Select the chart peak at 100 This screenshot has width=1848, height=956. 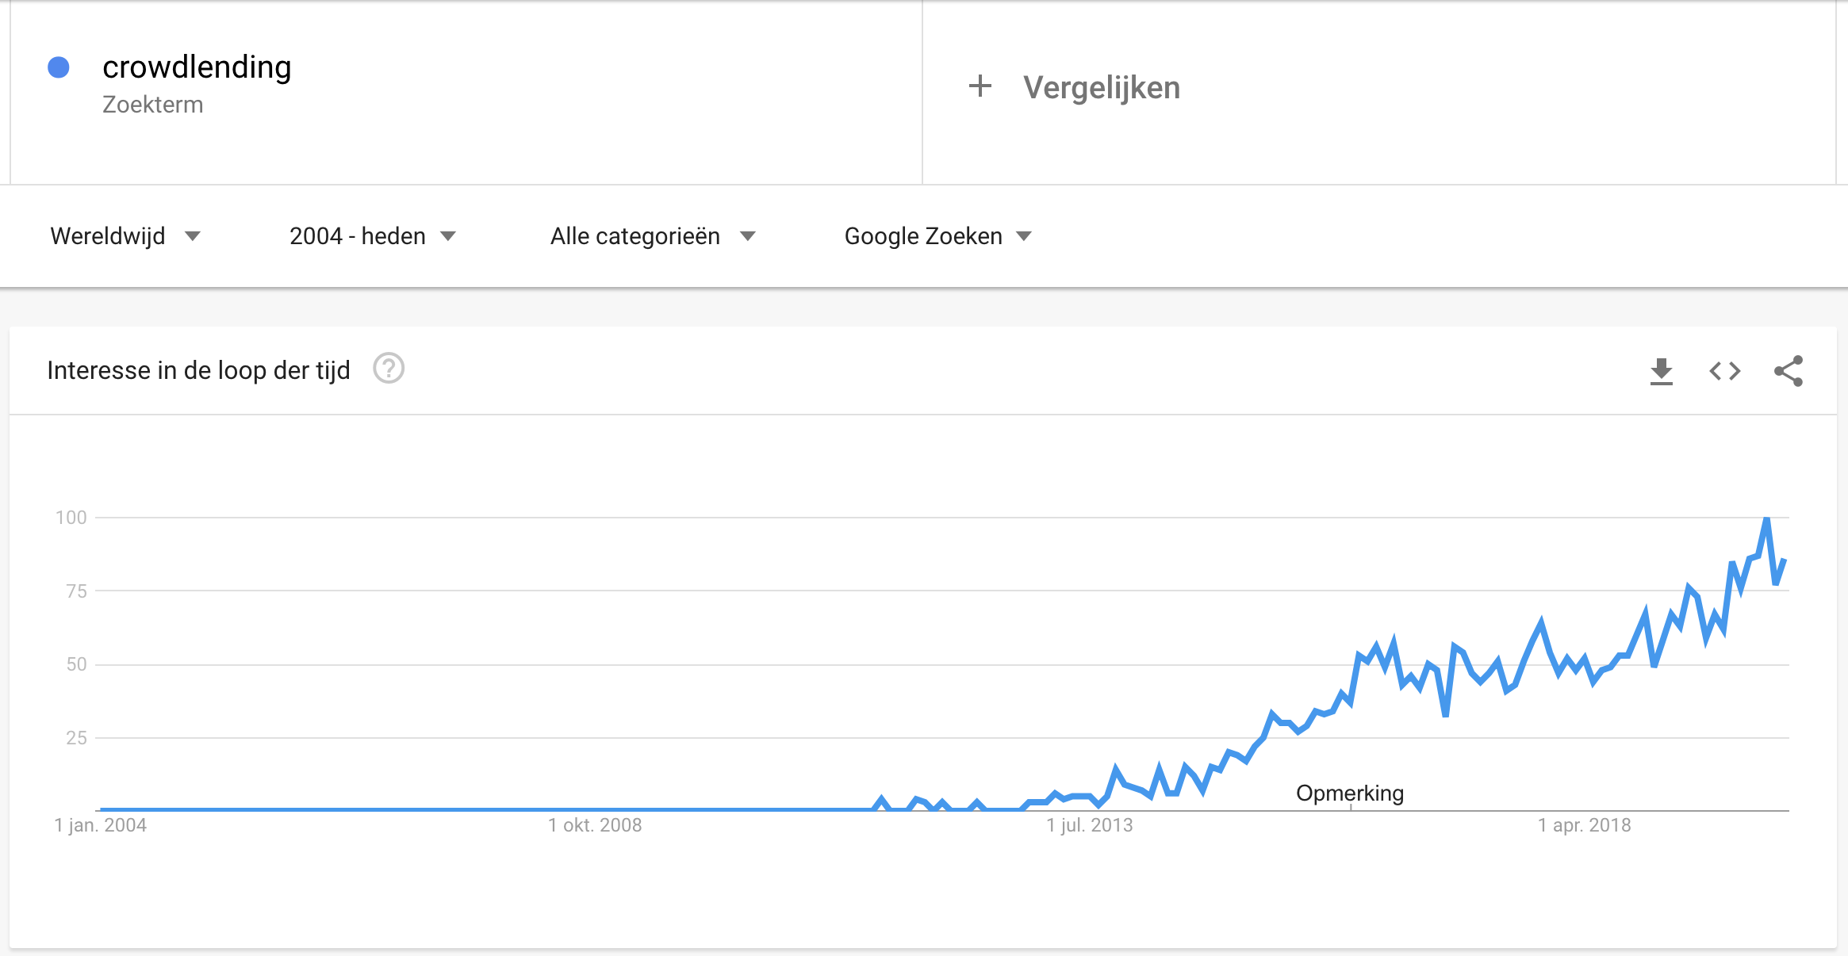[1766, 519]
